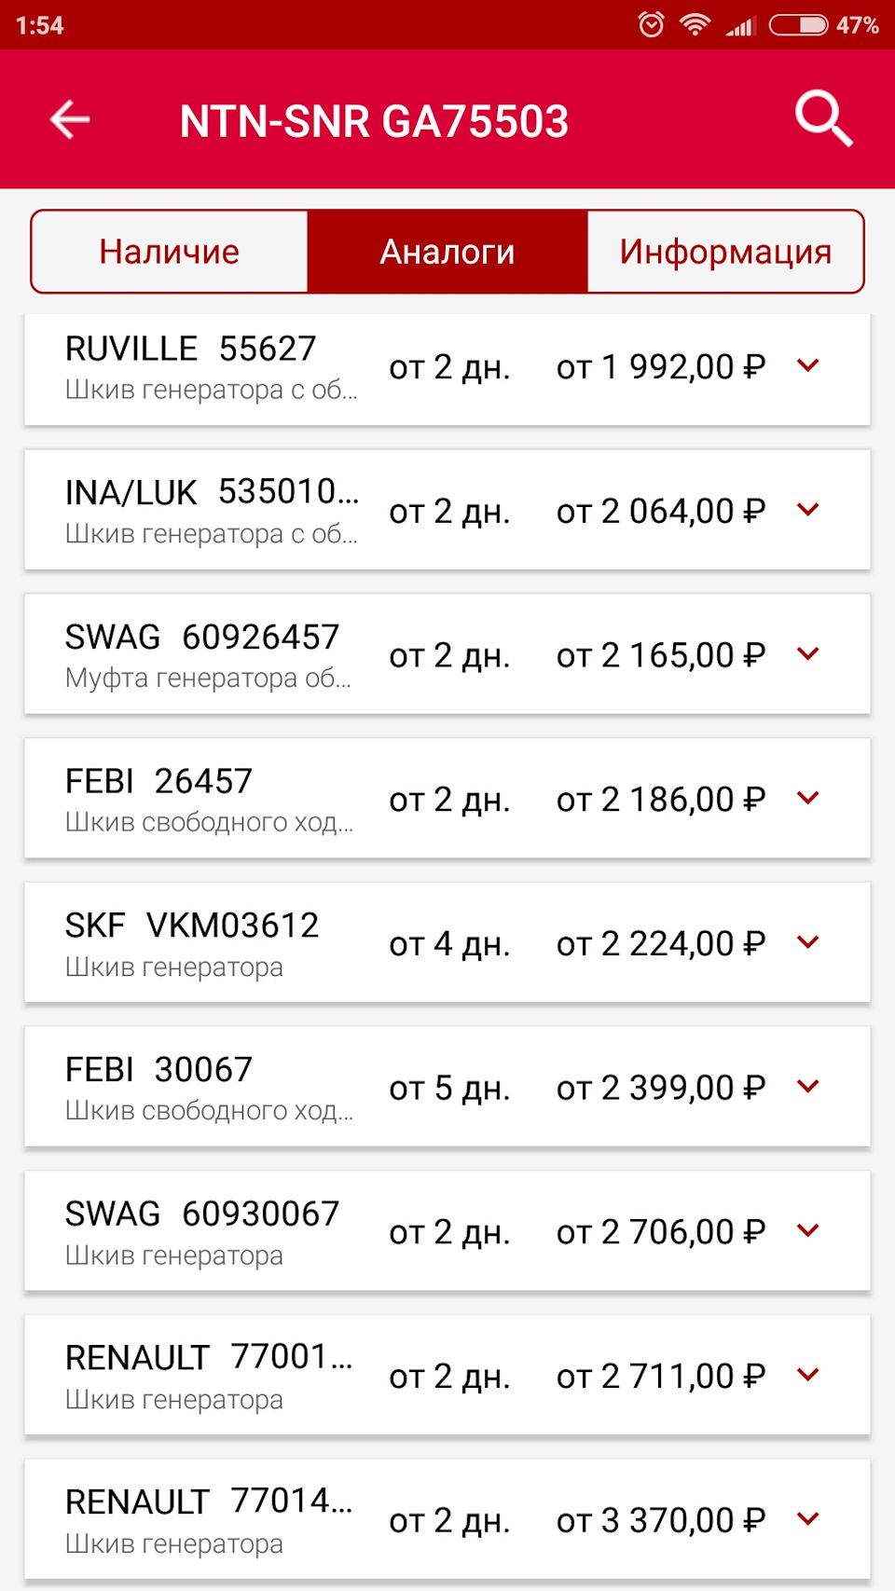
Task: Select the Аналоги tab
Action: point(447,252)
